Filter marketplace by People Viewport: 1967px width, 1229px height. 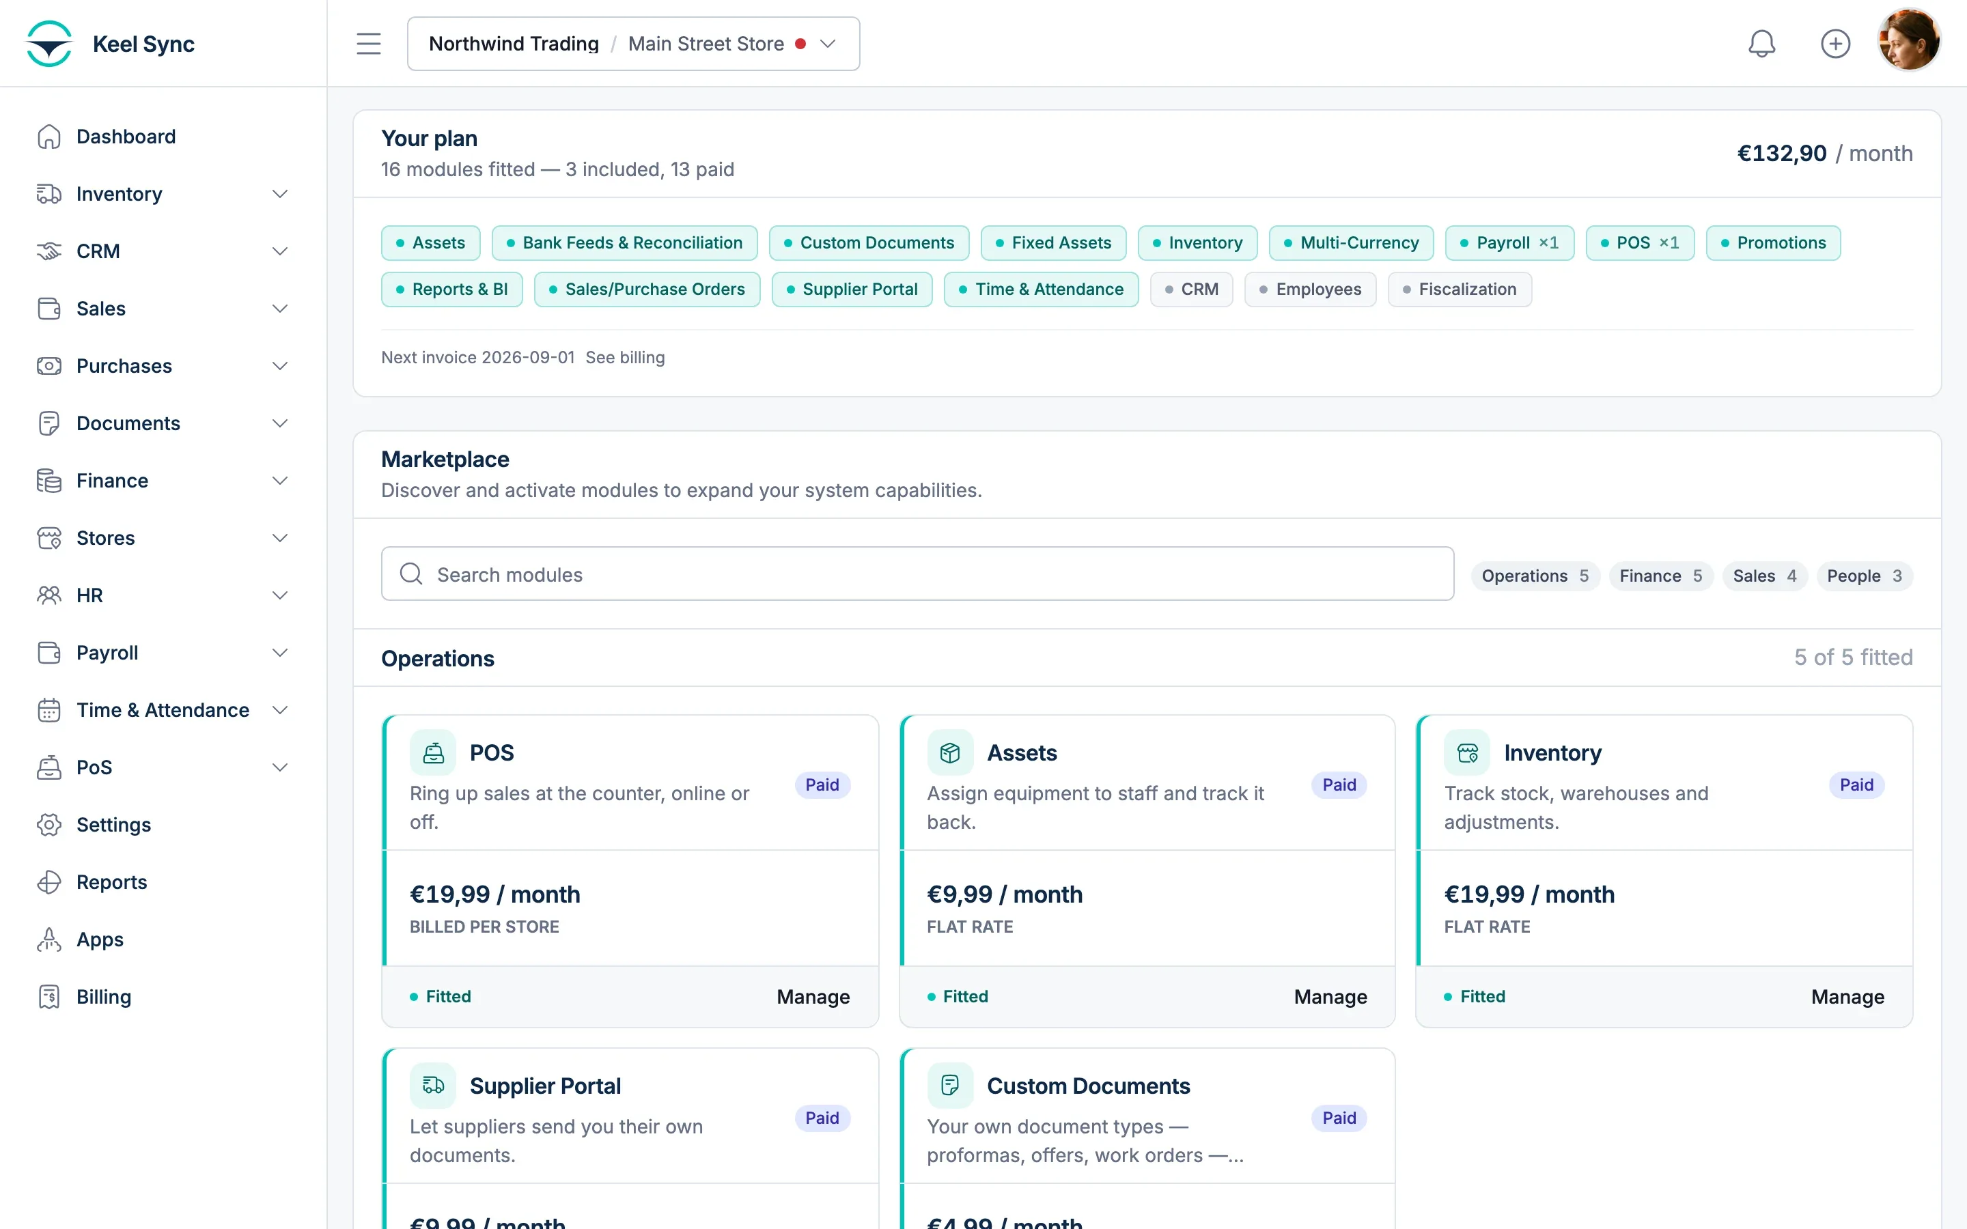coord(1865,576)
